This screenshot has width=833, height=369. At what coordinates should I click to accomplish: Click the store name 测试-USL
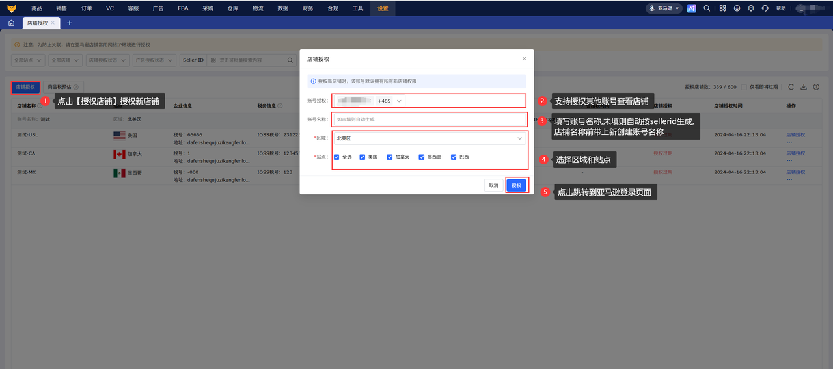click(x=27, y=135)
